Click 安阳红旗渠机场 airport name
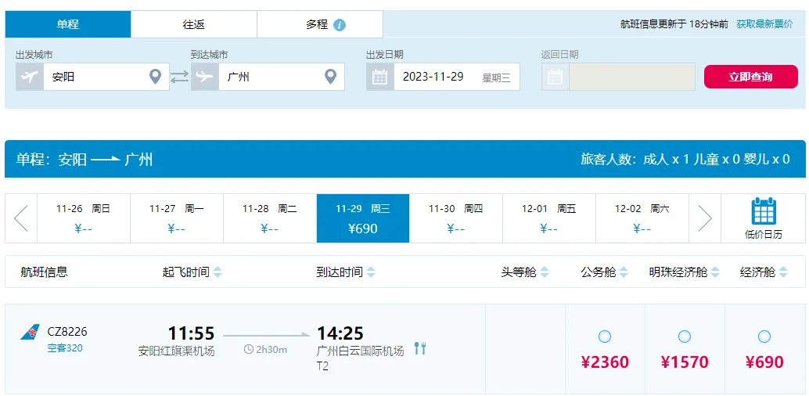Image resolution: width=809 pixels, height=396 pixels. click(177, 351)
